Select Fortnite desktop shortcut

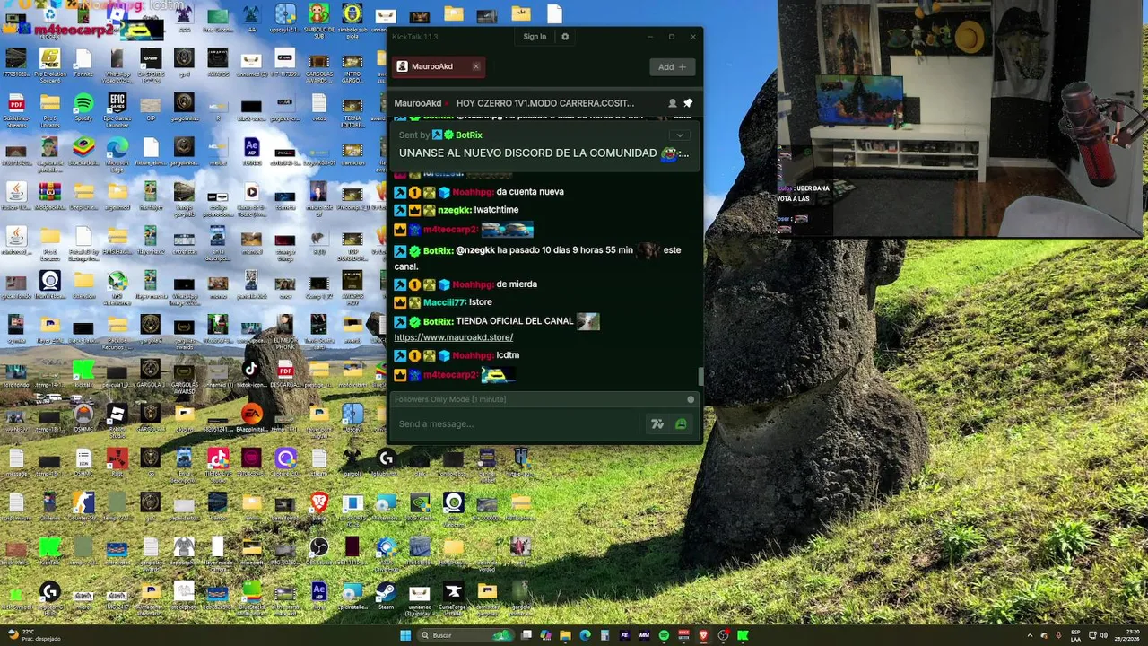pyautogui.click(x=83, y=63)
